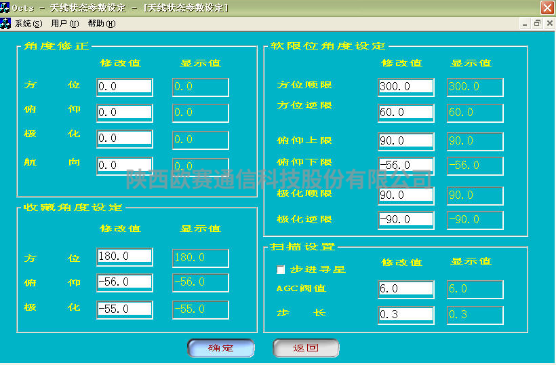Open the 帮助(H) menu

[x=101, y=23]
